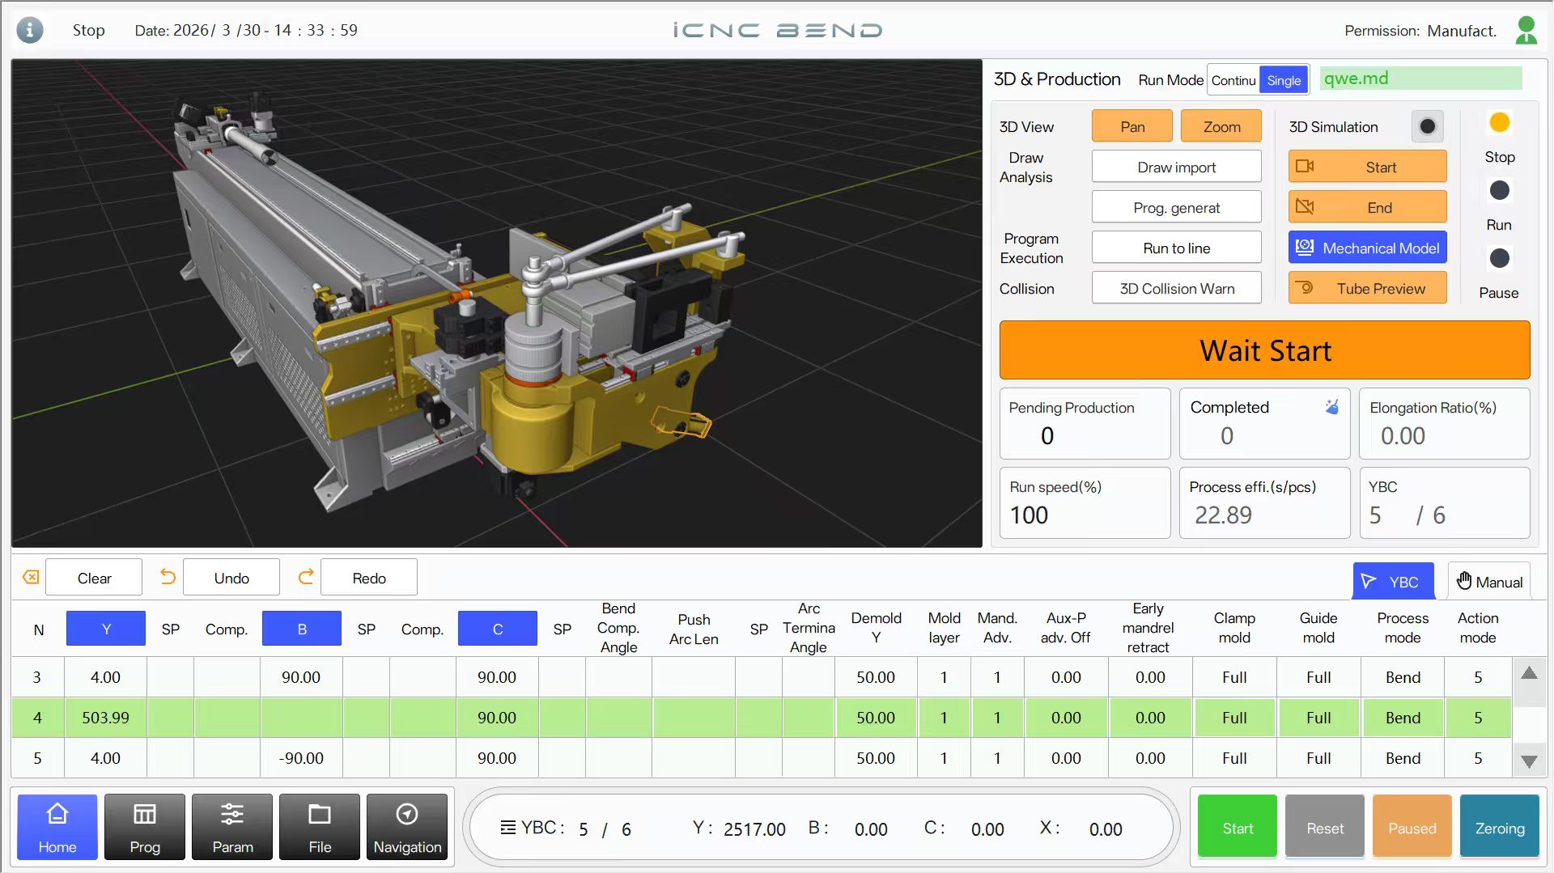Image resolution: width=1554 pixels, height=873 pixels.
Task: Switch to the YBC tab
Action: [1393, 581]
